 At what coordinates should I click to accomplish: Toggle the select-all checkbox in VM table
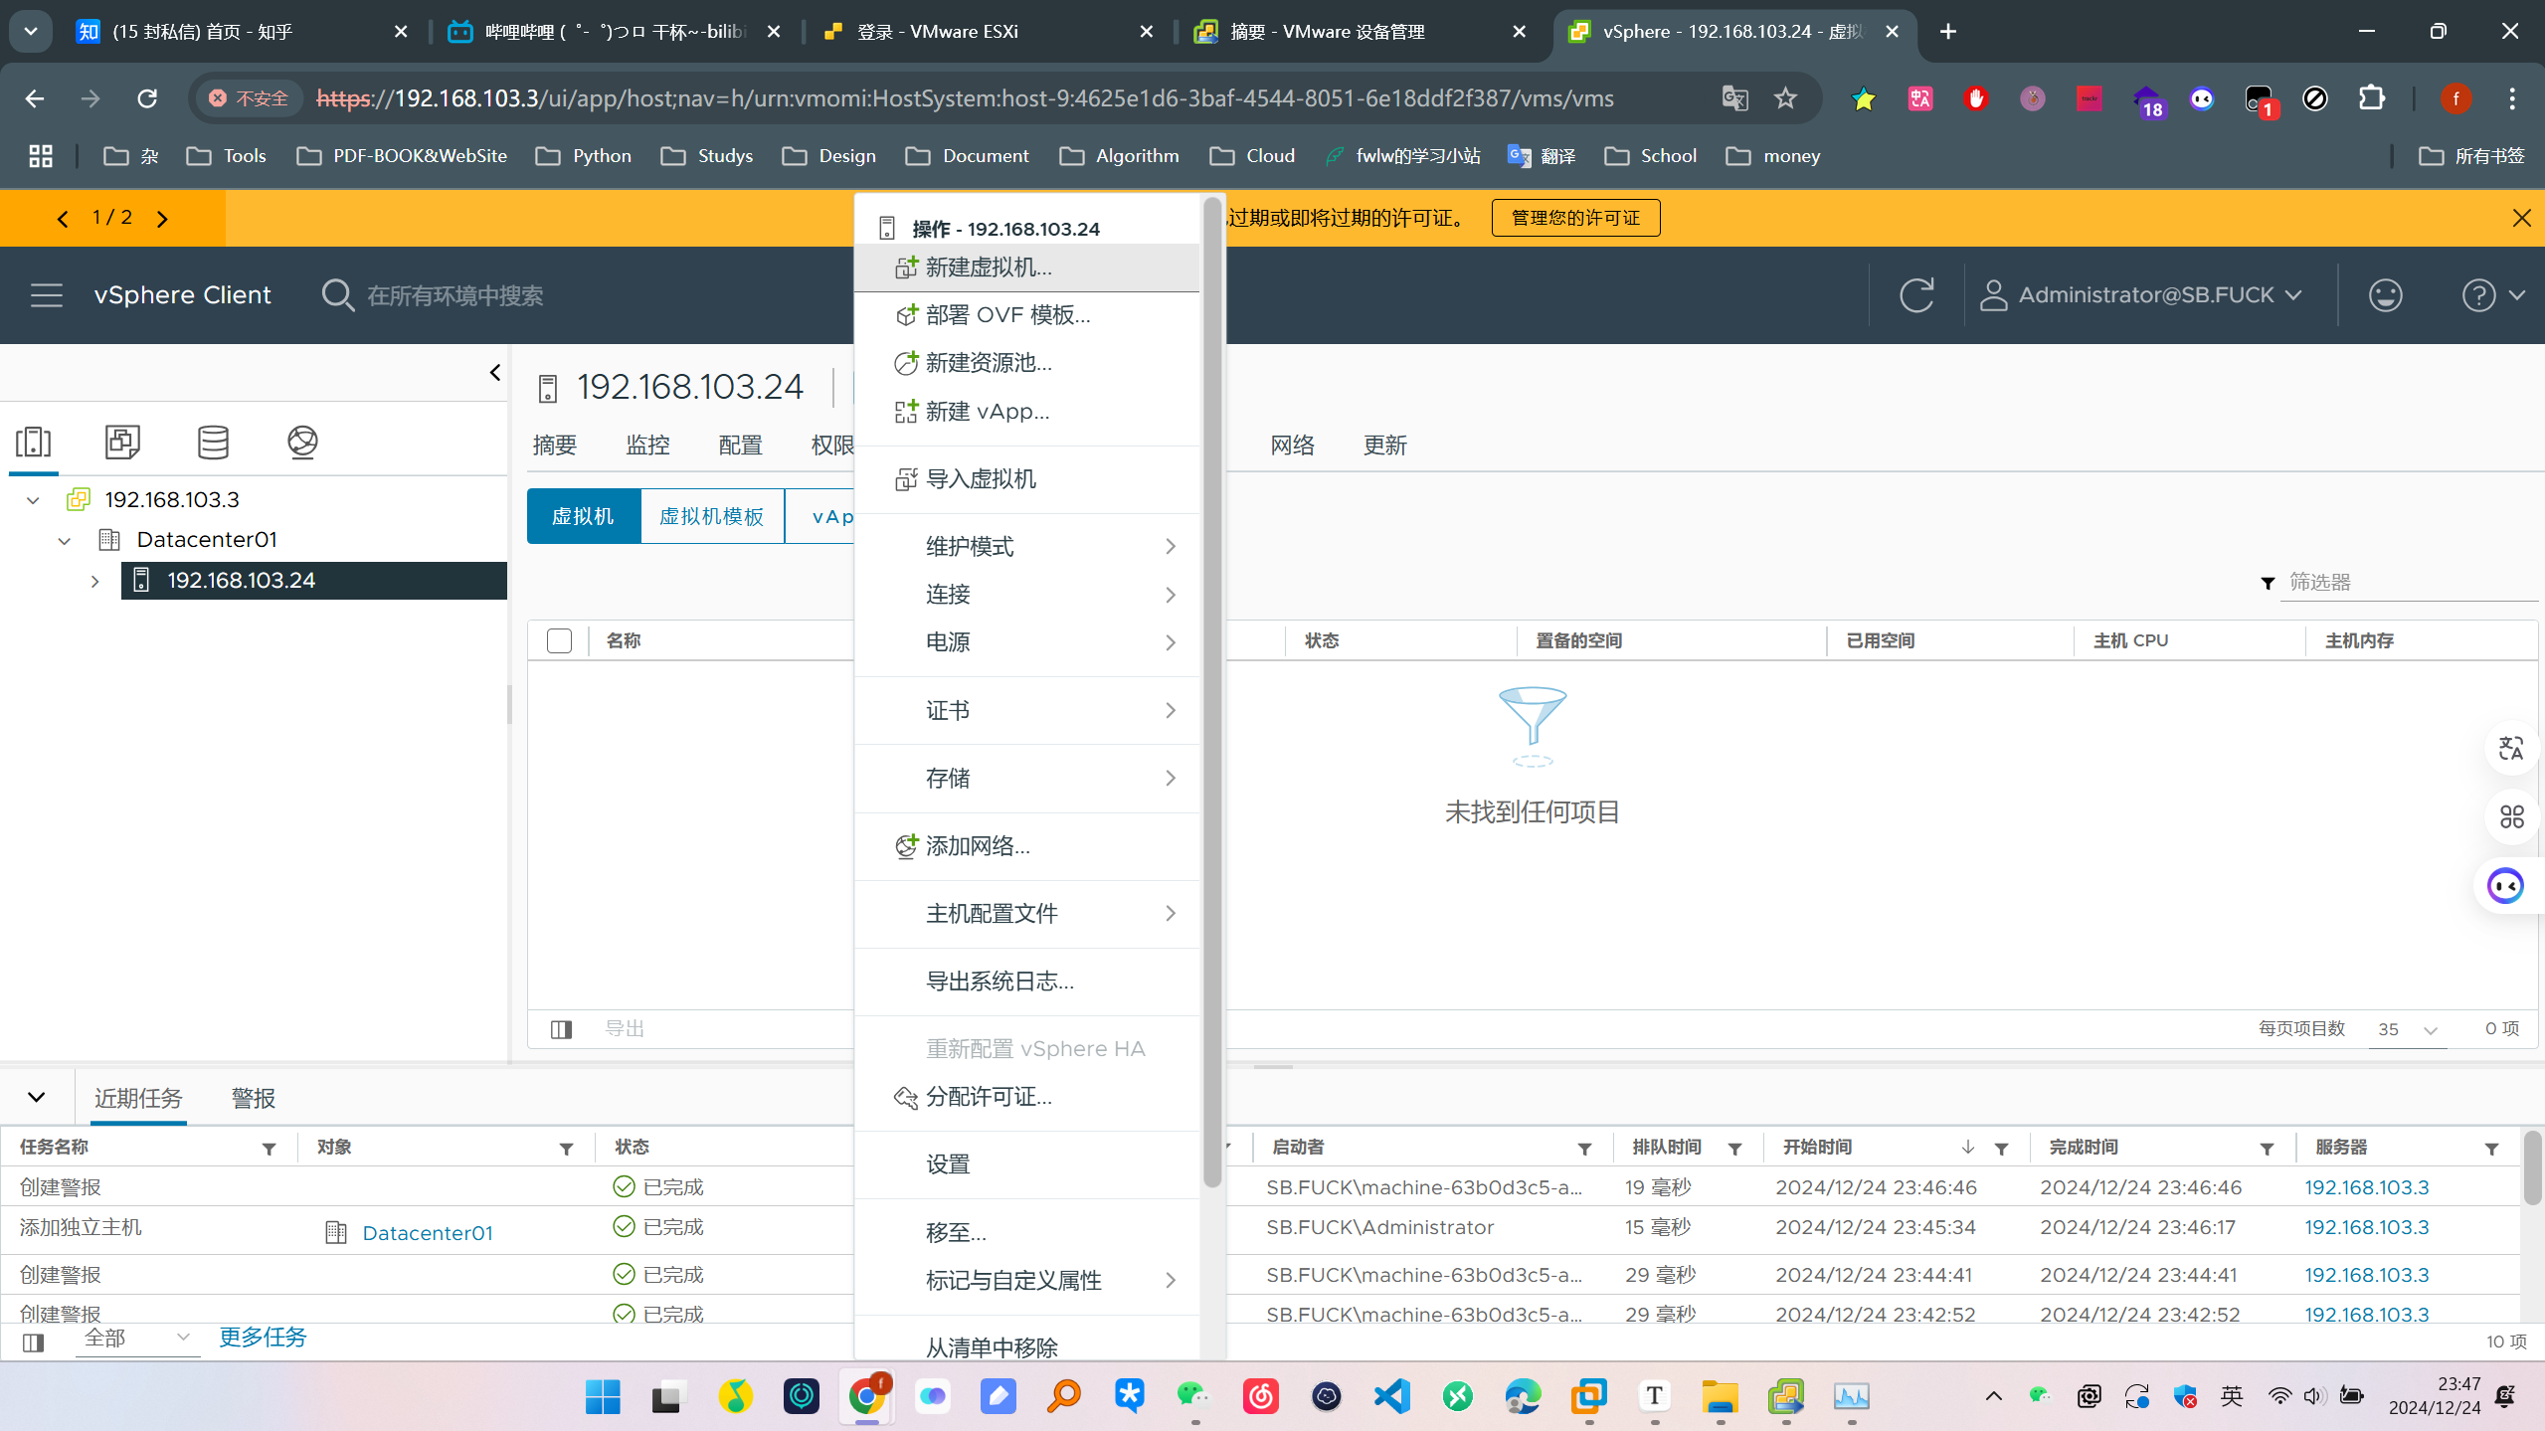pos(559,641)
